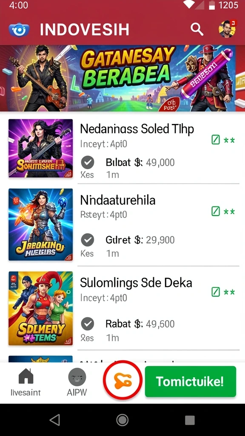Open the Nindaaturehila game thumbnail
Image resolution: width=245 pixels, height=436 pixels.
click(x=40, y=225)
